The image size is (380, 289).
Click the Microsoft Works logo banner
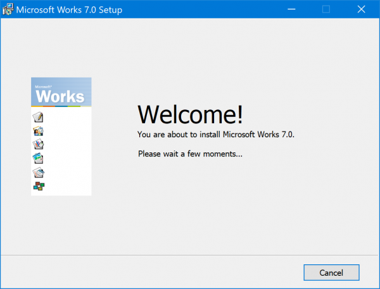(x=61, y=92)
